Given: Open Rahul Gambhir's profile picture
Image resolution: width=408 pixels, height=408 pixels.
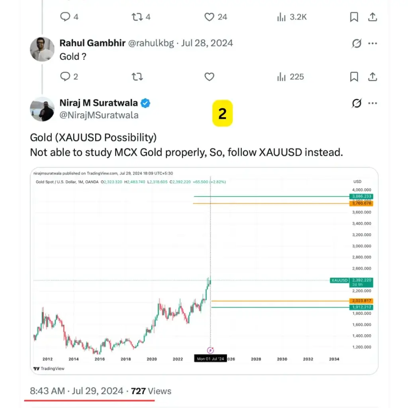Looking at the screenshot, I should (x=42, y=49).
